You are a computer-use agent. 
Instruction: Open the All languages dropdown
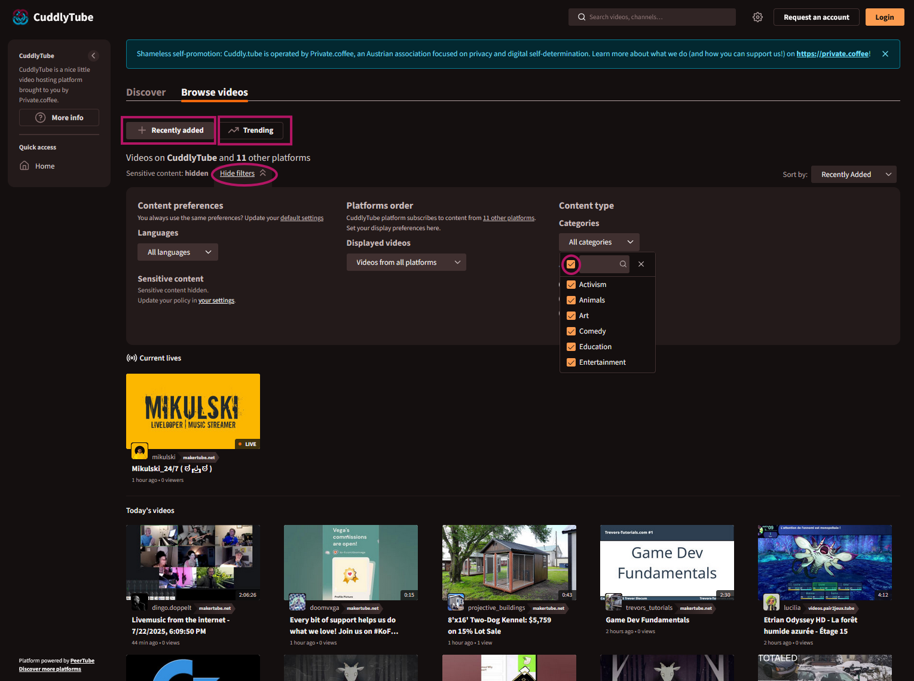click(178, 252)
